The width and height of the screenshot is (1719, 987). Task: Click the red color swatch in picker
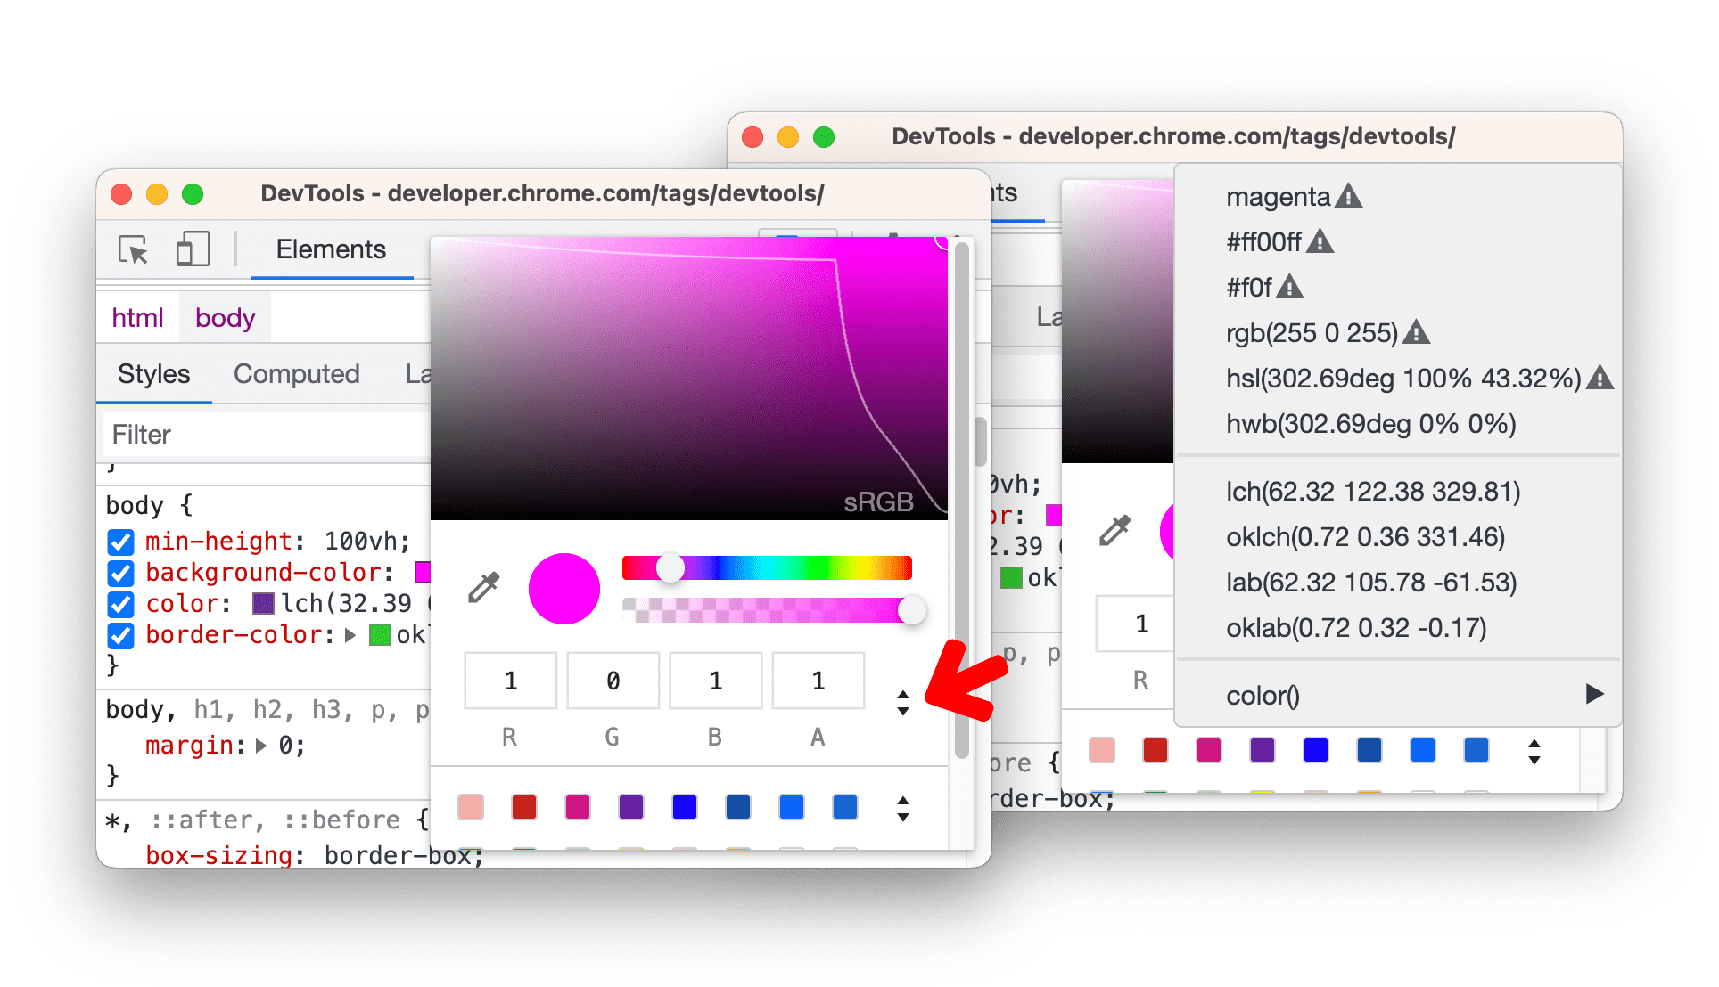524,806
